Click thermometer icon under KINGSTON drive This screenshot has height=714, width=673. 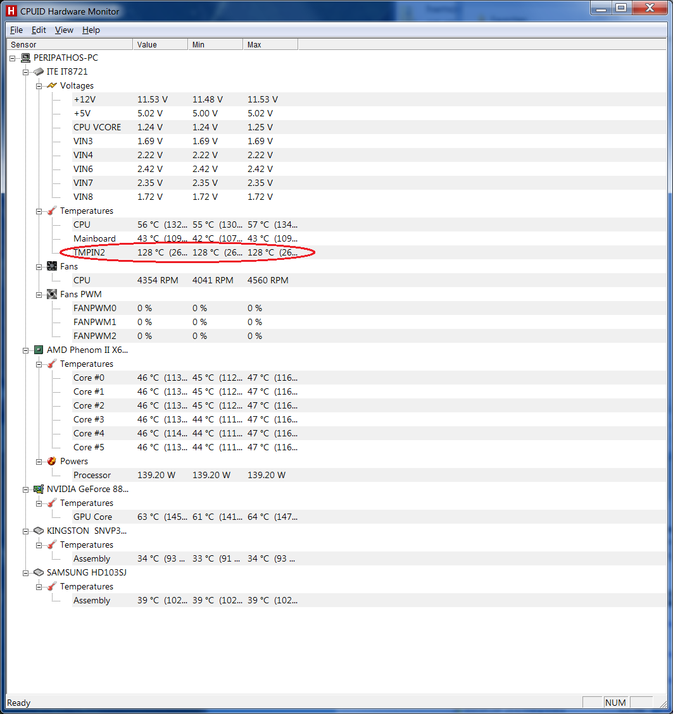(x=52, y=545)
